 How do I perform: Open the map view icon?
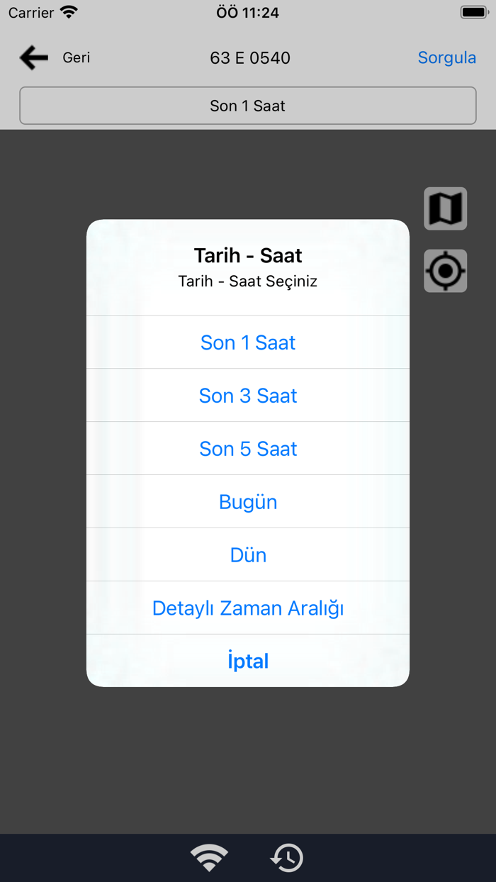coord(445,208)
